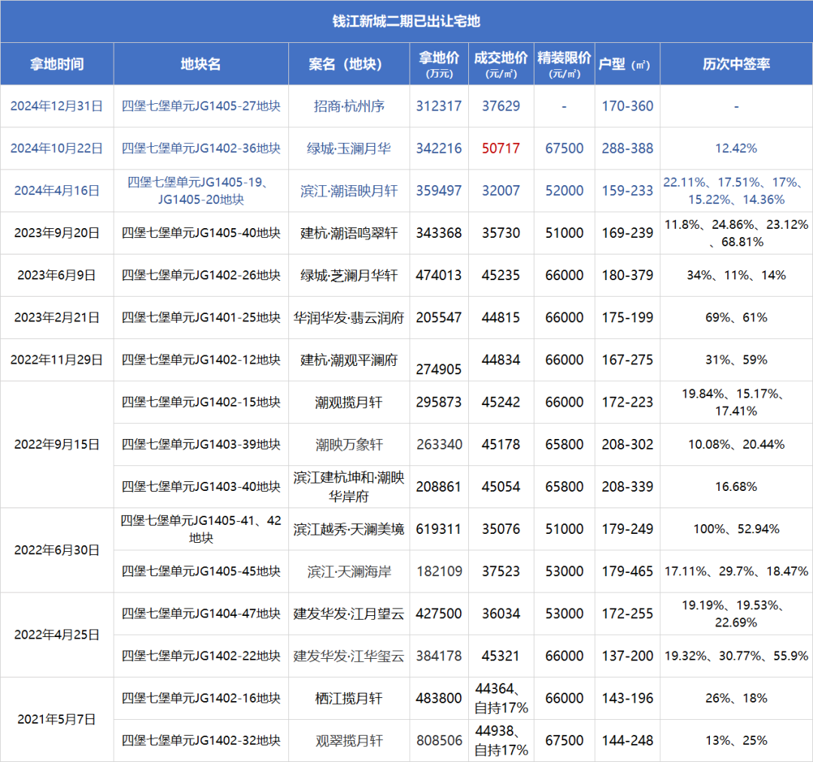Click the unit size 208-302
The height and width of the screenshot is (762, 813).
click(x=627, y=444)
